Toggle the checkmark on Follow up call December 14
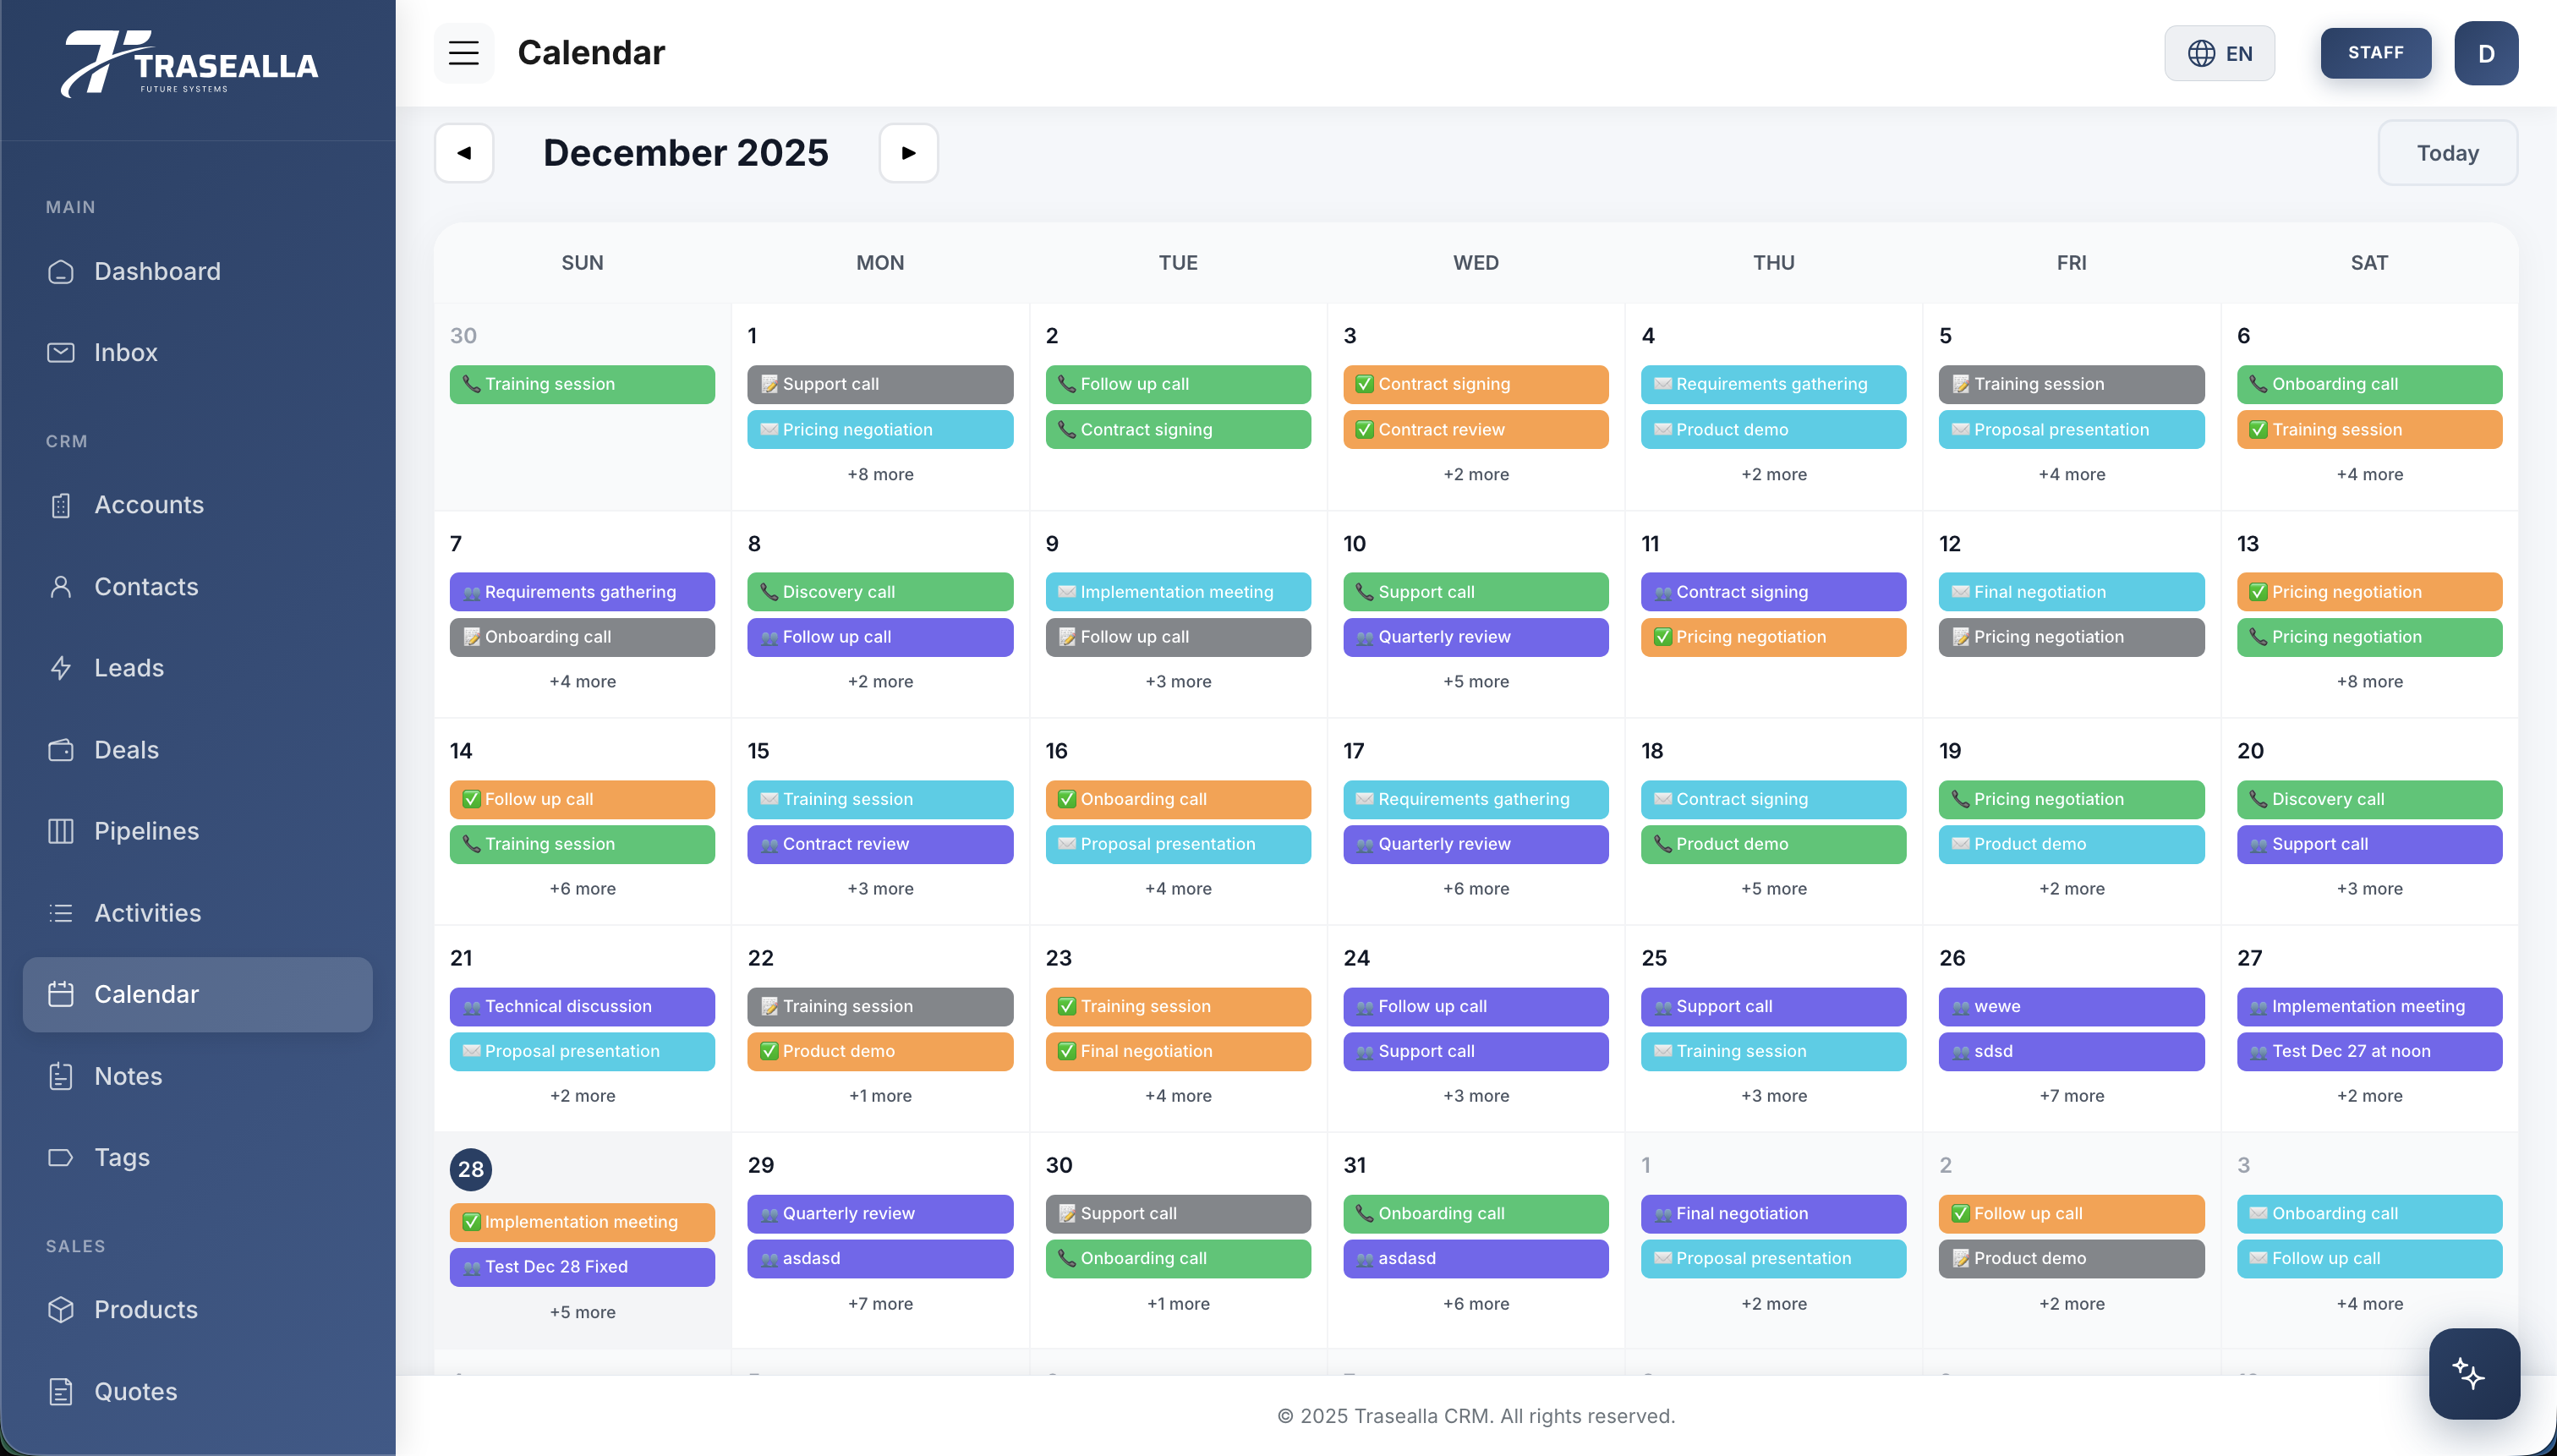 pos(471,799)
